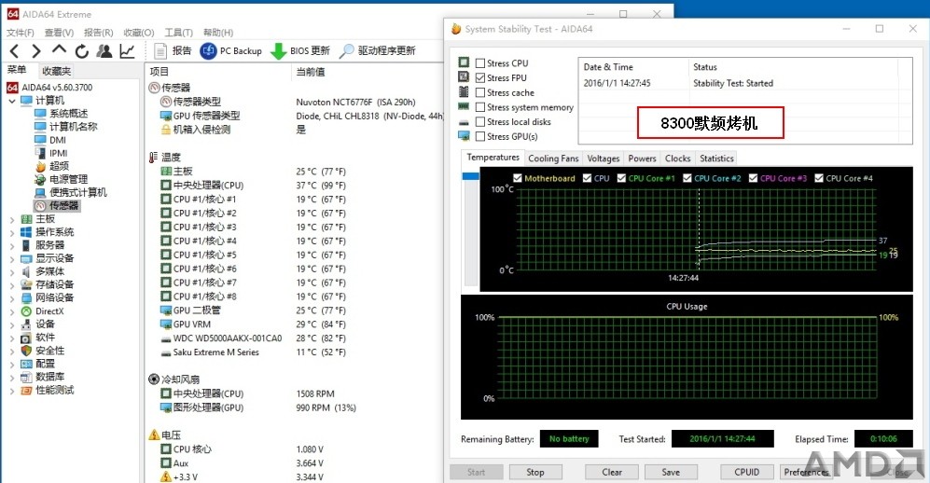Enable Stress local disks checkbox
This screenshot has height=483, width=930.
(x=480, y=121)
